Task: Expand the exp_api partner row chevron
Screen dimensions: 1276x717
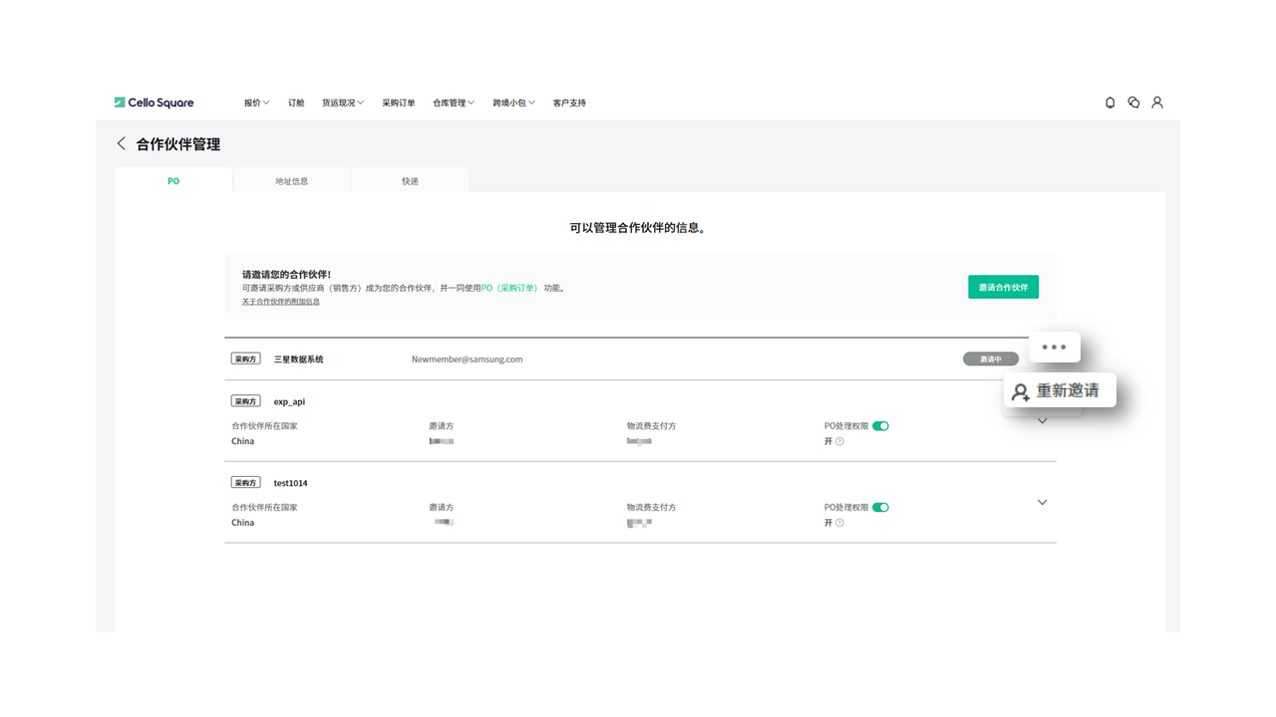Action: click(x=1042, y=421)
